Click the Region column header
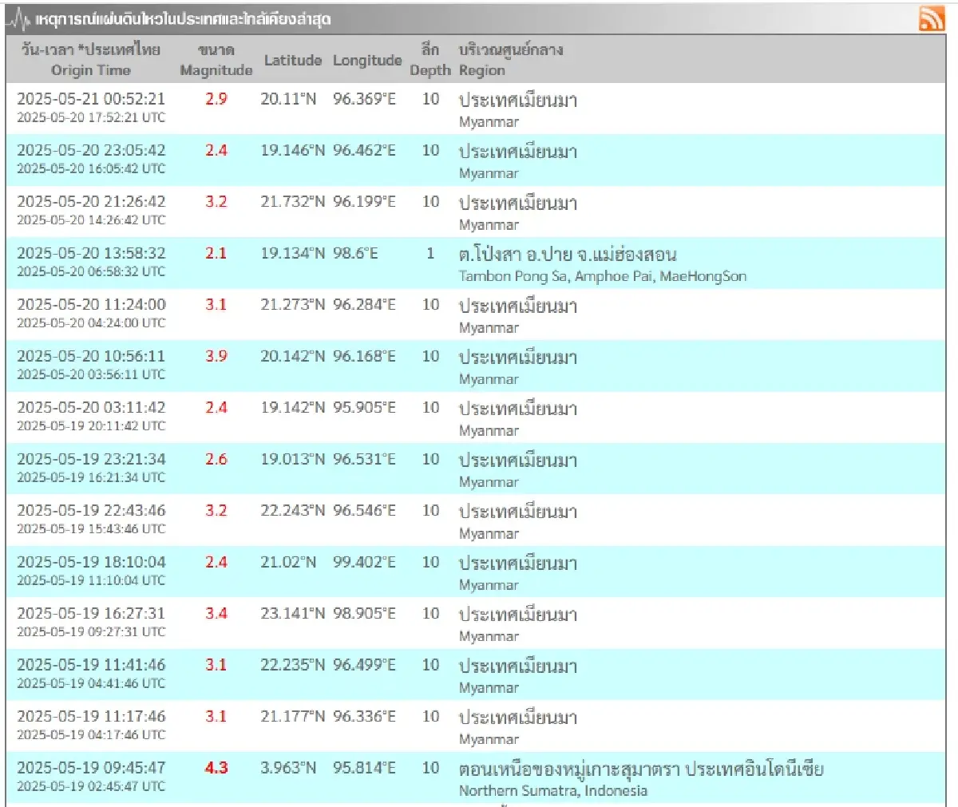This screenshot has height=807, width=958. pyautogui.click(x=510, y=60)
